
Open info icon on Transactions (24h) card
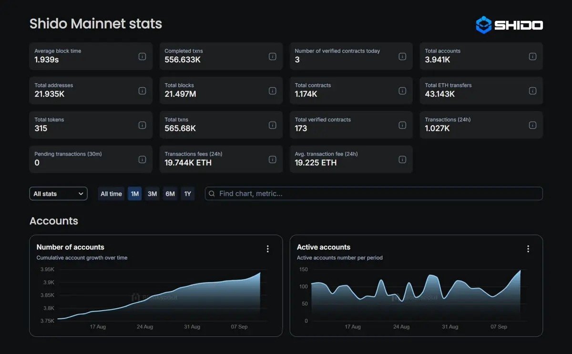click(x=532, y=125)
